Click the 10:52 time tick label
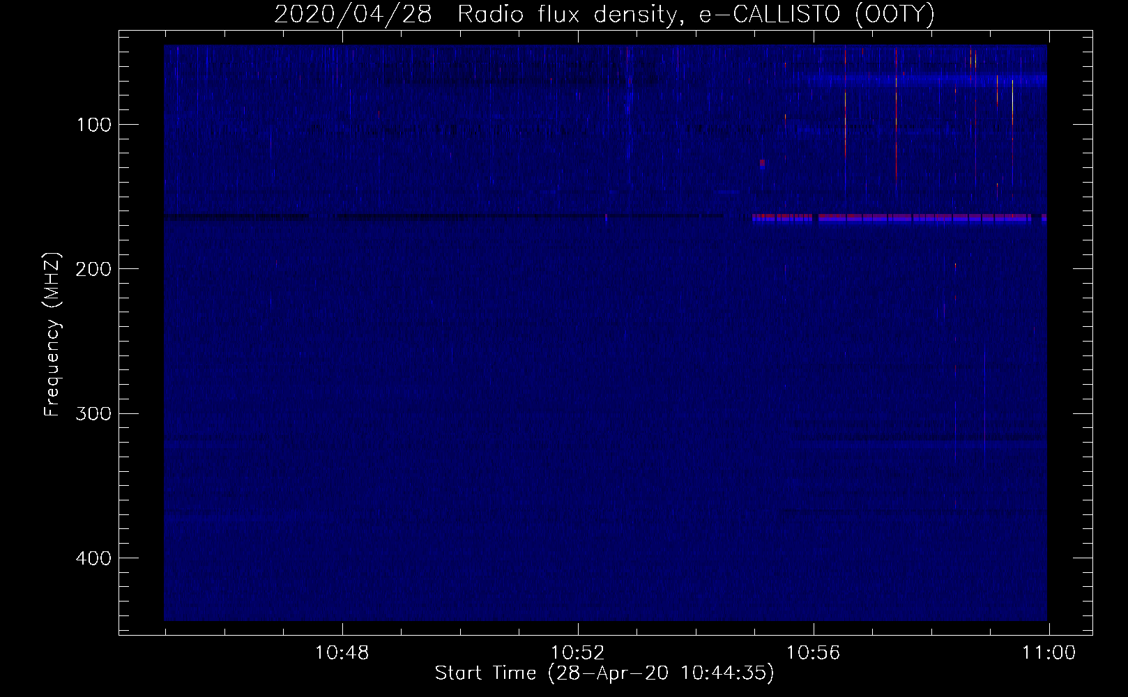Image resolution: width=1128 pixels, height=697 pixels. [577, 653]
